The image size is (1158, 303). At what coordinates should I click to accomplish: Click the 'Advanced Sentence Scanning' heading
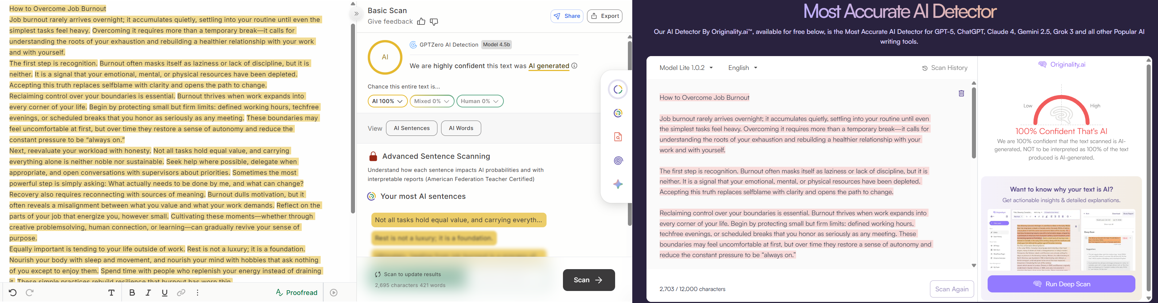tap(436, 156)
